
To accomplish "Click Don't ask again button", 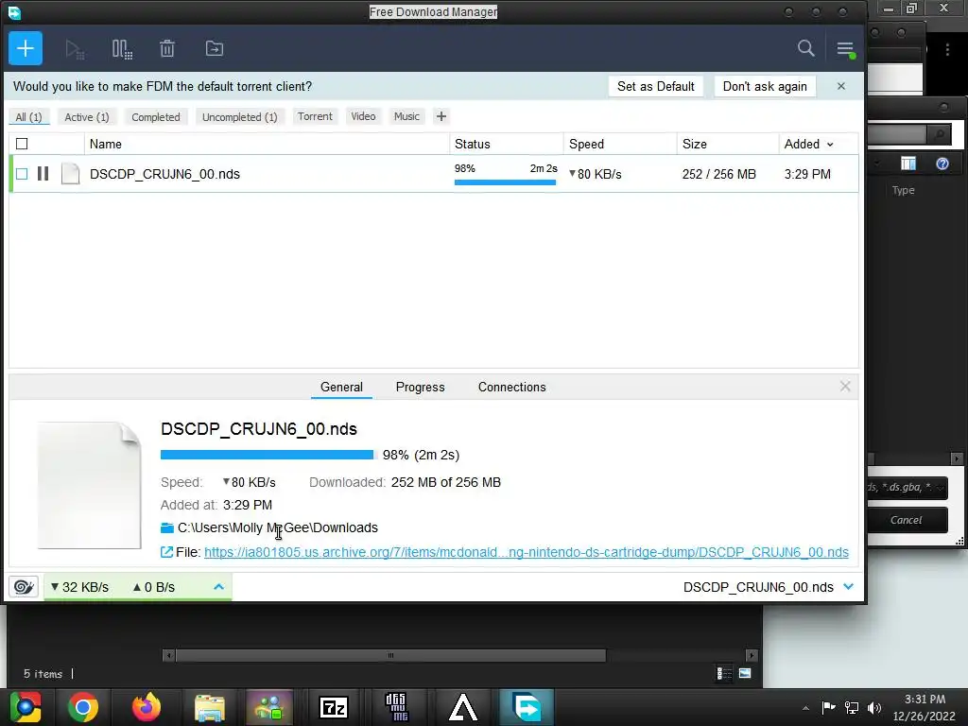I will tap(765, 86).
